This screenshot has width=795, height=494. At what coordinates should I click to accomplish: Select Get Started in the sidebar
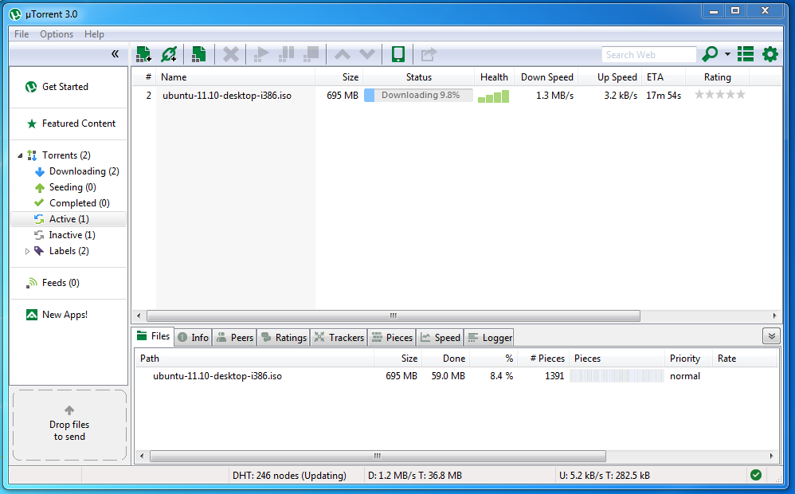coord(65,87)
